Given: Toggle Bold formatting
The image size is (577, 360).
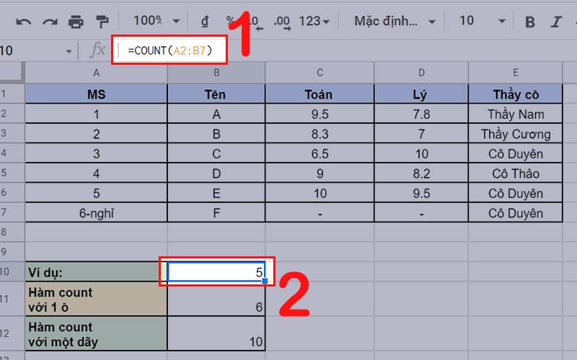Looking at the screenshot, I should (530, 22).
